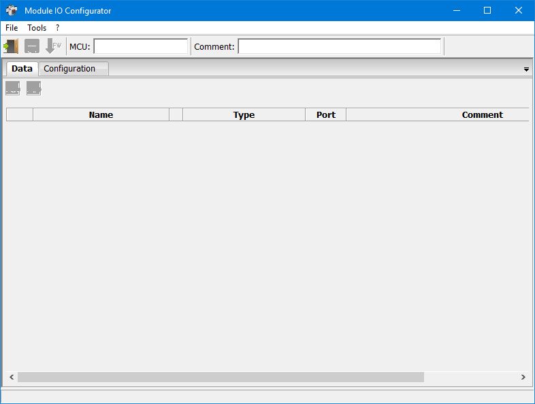
Task: Focus the Comment input field
Action: 340,46
